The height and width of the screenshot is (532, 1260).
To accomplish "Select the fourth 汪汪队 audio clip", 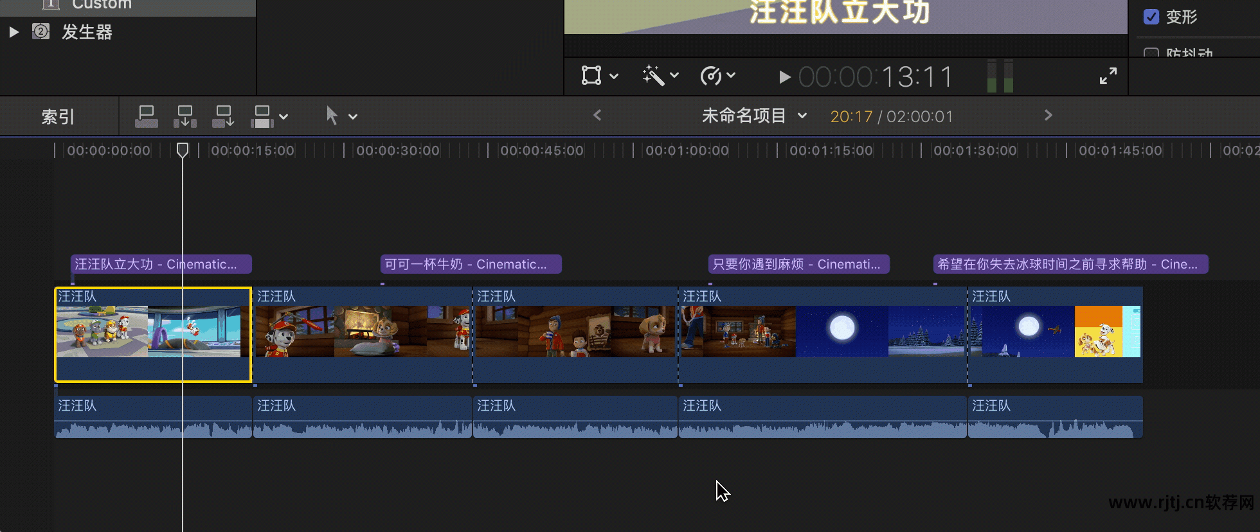I will pos(823,417).
